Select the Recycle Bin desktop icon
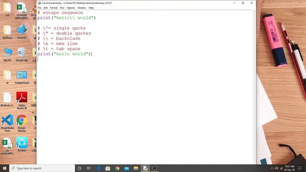Screen dimensions: 306x172 point(22,54)
